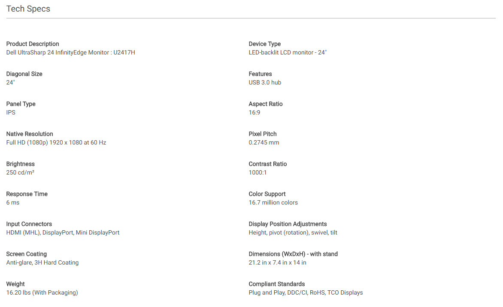This screenshot has width=503, height=307.
Task: Click the Contrast Ratio 1000:1 value
Action: click(x=258, y=172)
